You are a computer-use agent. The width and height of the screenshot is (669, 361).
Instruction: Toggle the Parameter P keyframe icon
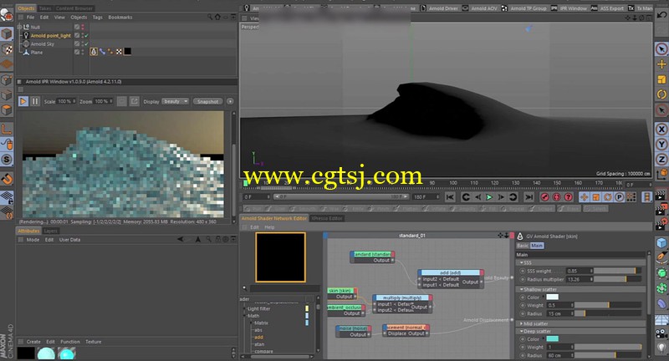[x=619, y=197]
